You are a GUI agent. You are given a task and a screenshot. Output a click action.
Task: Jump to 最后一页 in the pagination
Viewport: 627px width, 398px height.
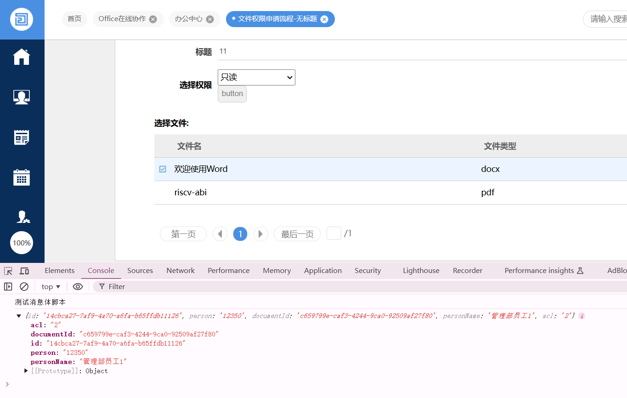[x=297, y=234]
